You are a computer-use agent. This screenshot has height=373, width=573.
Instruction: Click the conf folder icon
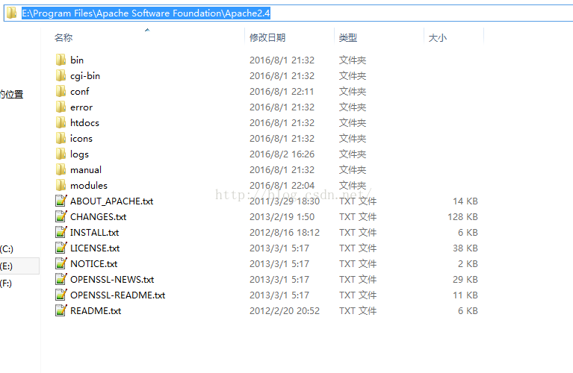(61, 91)
